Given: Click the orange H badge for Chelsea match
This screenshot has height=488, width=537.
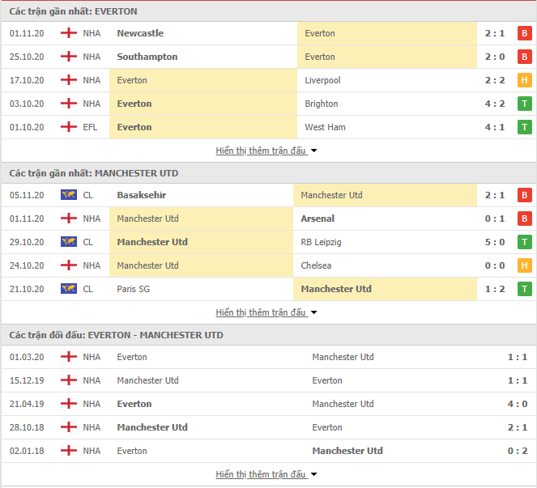Looking at the screenshot, I should (x=524, y=265).
